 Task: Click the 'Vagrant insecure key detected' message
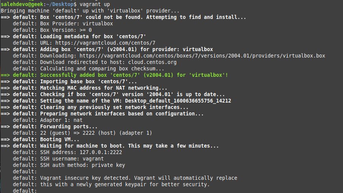tap(138, 178)
